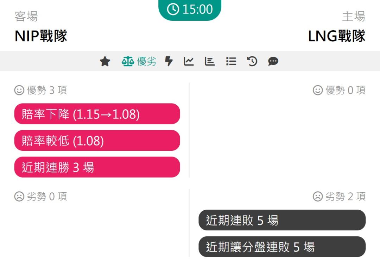Image resolution: width=380 pixels, height=260 pixels.
Task: Click the NIP戰隊 team name
Action: (41, 36)
